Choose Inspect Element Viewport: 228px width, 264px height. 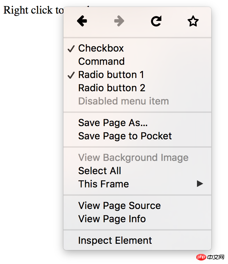[115, 241]
